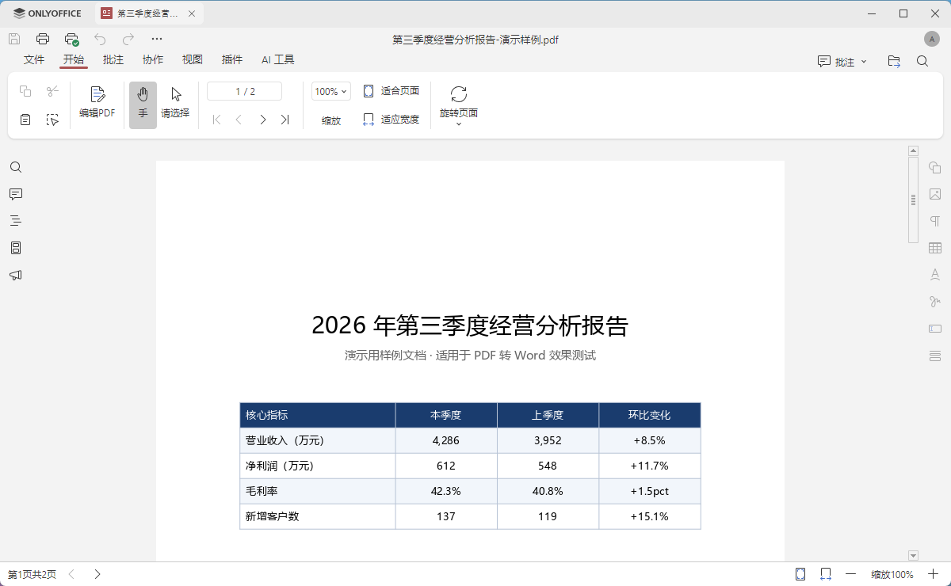
Task: Click 适应宽度 fit to width
Action: click(x=391, y=120)
